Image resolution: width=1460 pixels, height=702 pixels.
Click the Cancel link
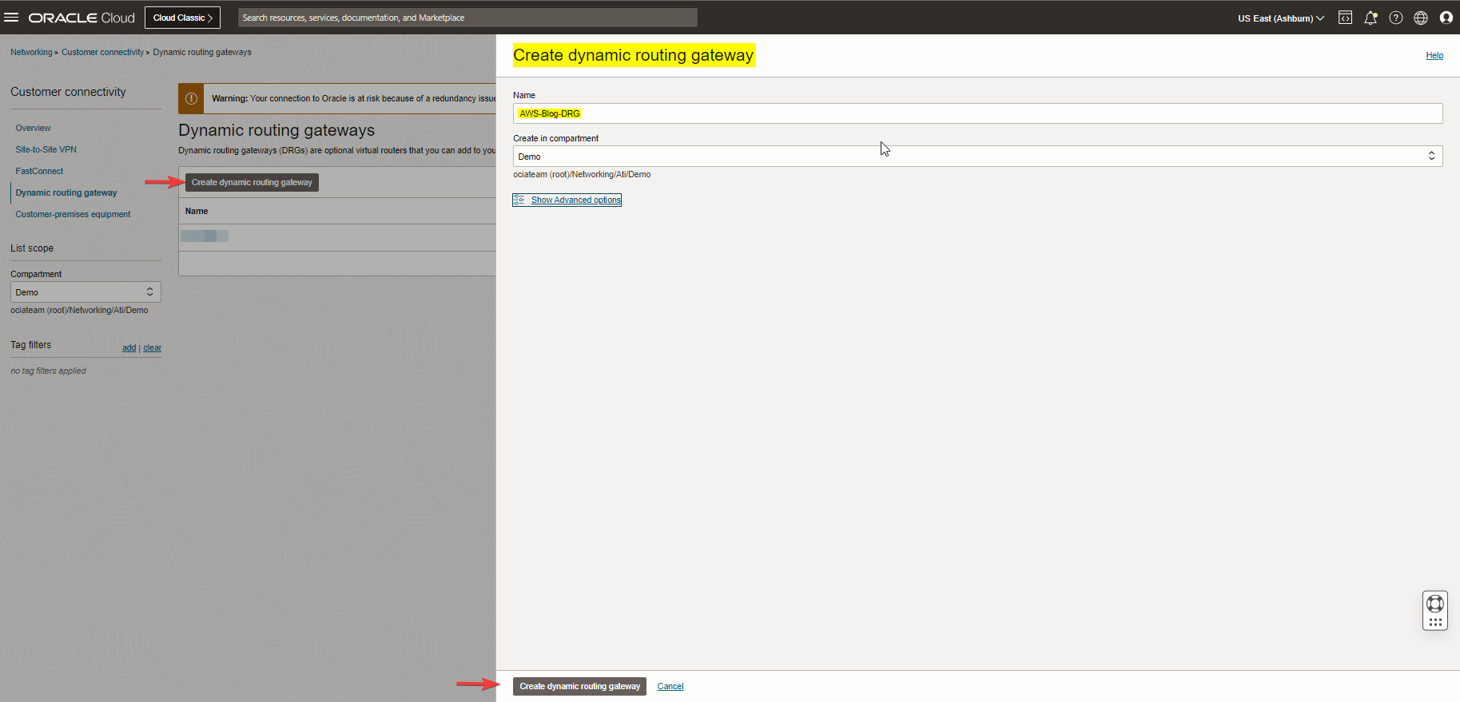pos(670,686)
